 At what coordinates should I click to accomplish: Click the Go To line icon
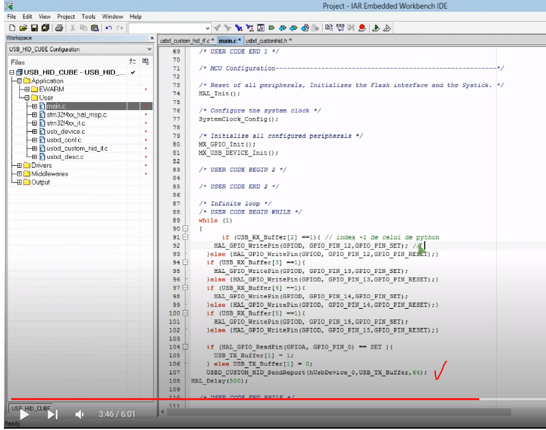tap(260, 28)
